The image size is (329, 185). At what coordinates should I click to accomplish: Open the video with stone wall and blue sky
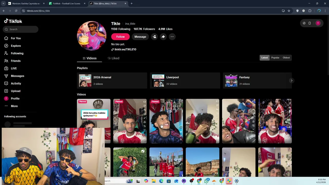coord(202,162)
